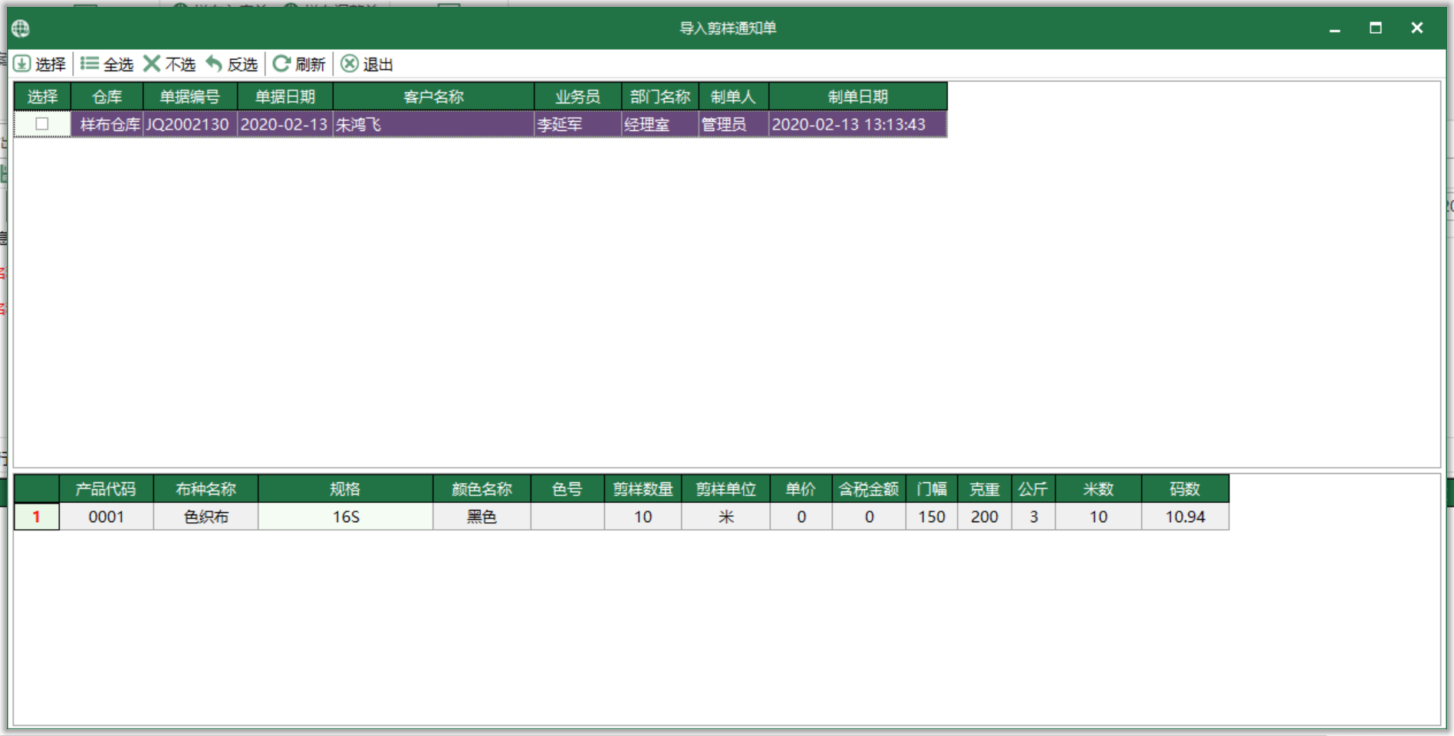Sort by 选择 column header
The image size is (1454, 736).
[42, 97]
